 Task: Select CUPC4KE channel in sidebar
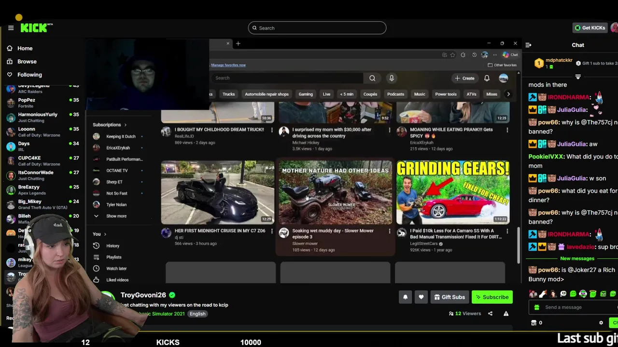(42, 160)
